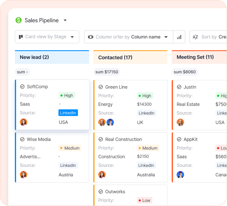Viewport: 227px width, 206px height.
Task: Open the Outworks card title
Action: [x=115, y=192]
